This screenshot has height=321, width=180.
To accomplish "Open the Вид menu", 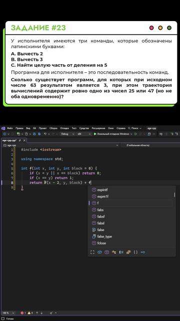I will point(28,128).
